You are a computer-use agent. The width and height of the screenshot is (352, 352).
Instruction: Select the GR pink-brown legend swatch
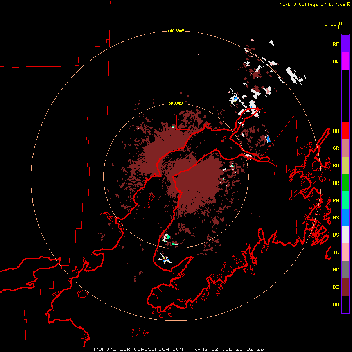tap(345, 148)
